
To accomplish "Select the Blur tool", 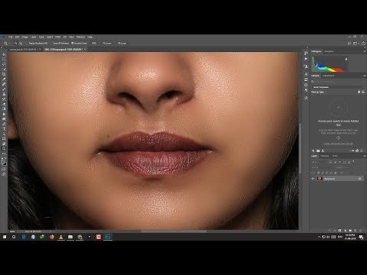I will (x=4, y=114).
